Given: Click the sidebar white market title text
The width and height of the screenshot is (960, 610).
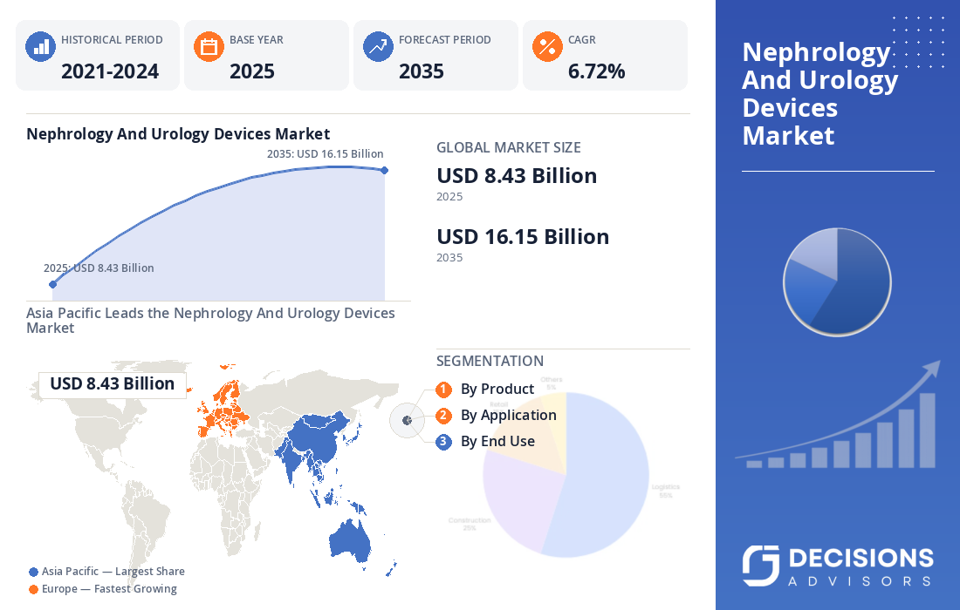Looking at the screenshot, I should click(x=819, y=93).
